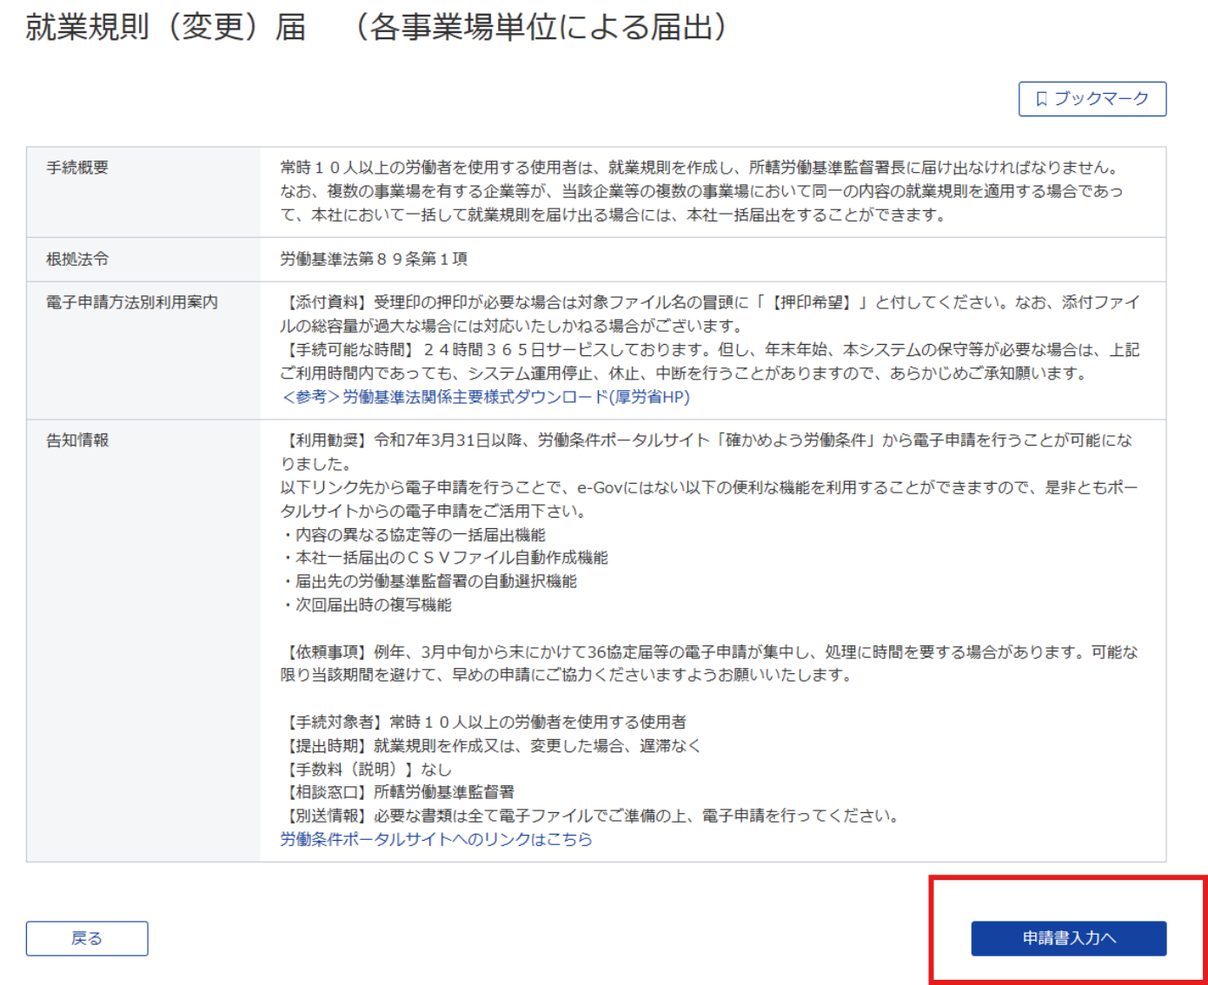Go back with the 戻る button
Viewport: 1208px width, 985px height.
click(x=87, y=938)
